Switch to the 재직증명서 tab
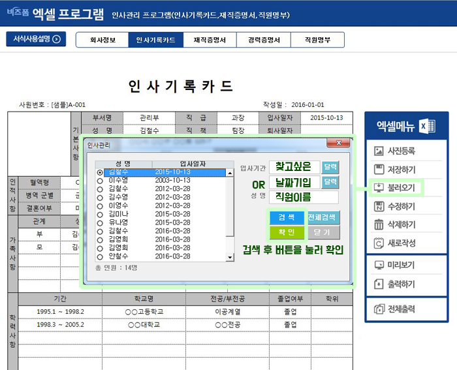The image size is (457, 370). point(210,40)
